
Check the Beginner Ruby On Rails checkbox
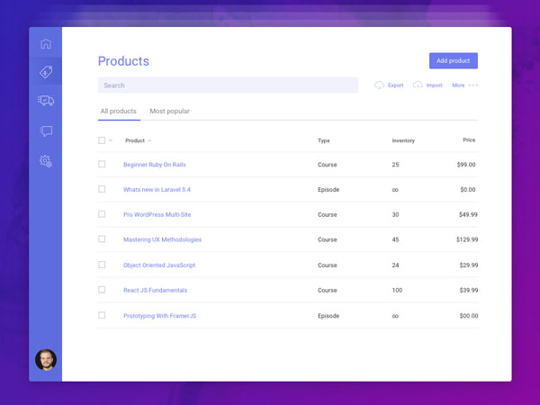(102, 165)
